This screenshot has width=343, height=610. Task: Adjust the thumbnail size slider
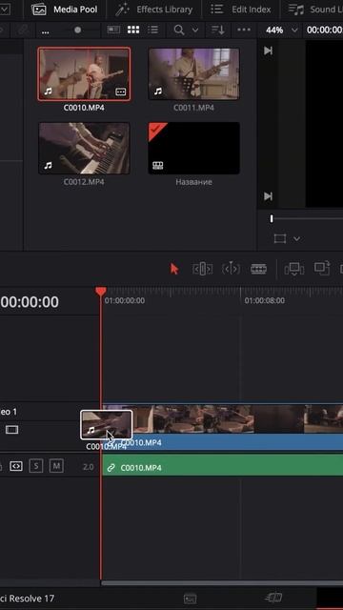[x=78, y=30]
